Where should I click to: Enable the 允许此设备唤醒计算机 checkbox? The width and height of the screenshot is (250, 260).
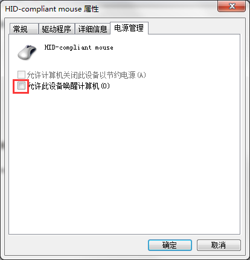click(x=21, y=86)
